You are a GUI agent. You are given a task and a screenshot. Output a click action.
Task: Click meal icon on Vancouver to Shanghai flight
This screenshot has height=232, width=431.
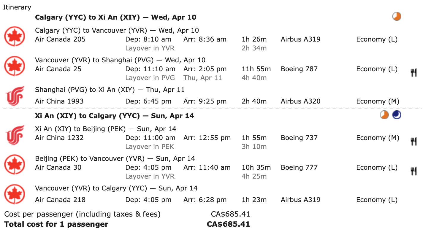coord(414,73)
